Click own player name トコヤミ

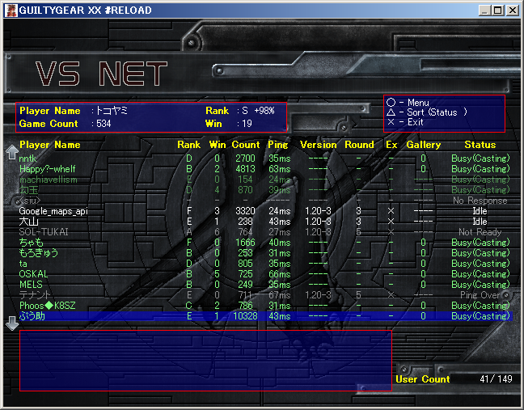pyautogui.click(x=112, y=111)
